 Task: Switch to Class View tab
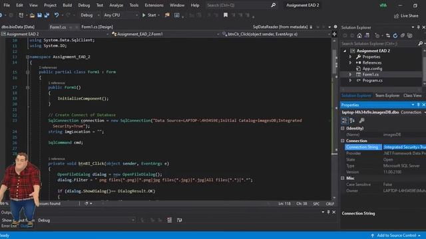tap(413, 96)
